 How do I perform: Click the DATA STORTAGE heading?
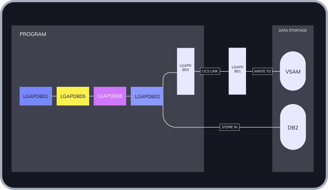click(293, 30)
